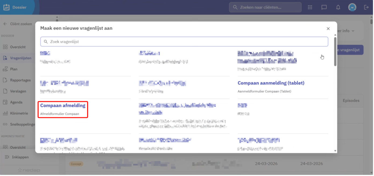This screenshot has height=176, width=374.
Task: Open Plan in the sidebar
Action: (14, 69)
